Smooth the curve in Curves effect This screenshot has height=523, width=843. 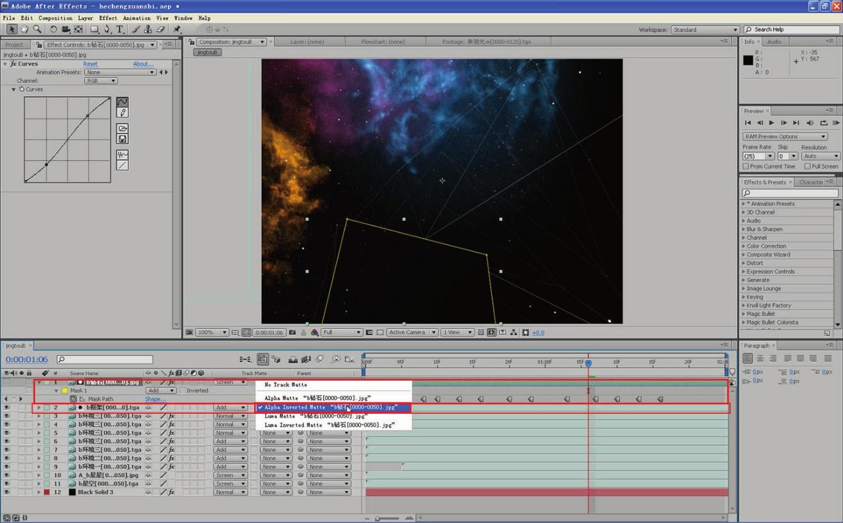coord(122,155)
